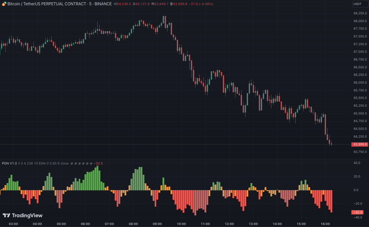Click the 63,750.0 price axis label
The image size is (369, 227).
pyautogui.click(x=360, y=152)
